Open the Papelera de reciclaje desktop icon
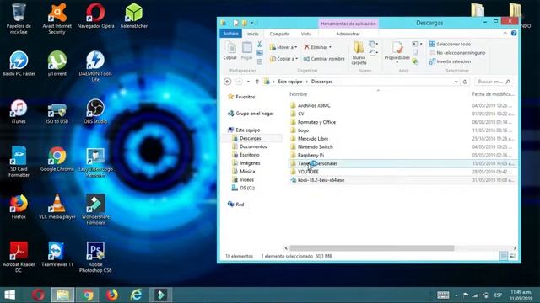Viewport: 540px width, 303px height. click(19, 19)
